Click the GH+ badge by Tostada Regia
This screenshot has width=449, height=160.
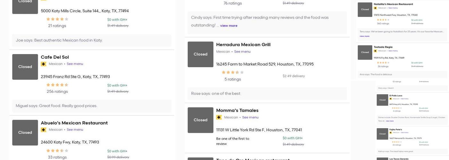click(x=375, y=51)
